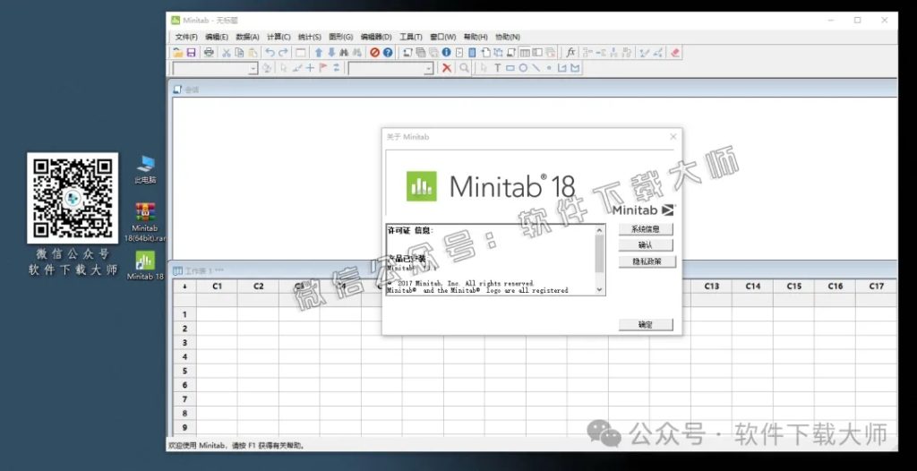The width and height of the screenshot is (917, 471).
Task: Click license box scrollbar up arrow
Action: pyautogui.click(x=599, y=230)
